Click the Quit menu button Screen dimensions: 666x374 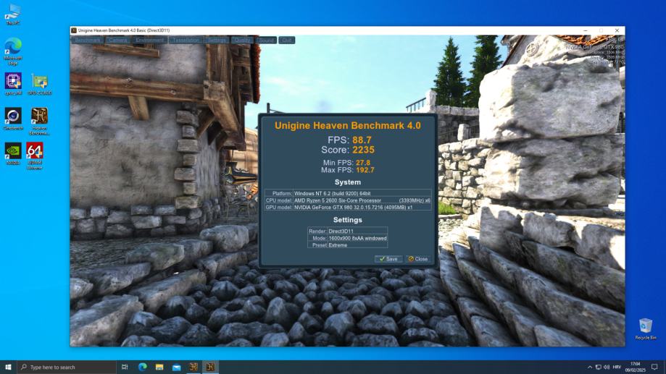287,41
